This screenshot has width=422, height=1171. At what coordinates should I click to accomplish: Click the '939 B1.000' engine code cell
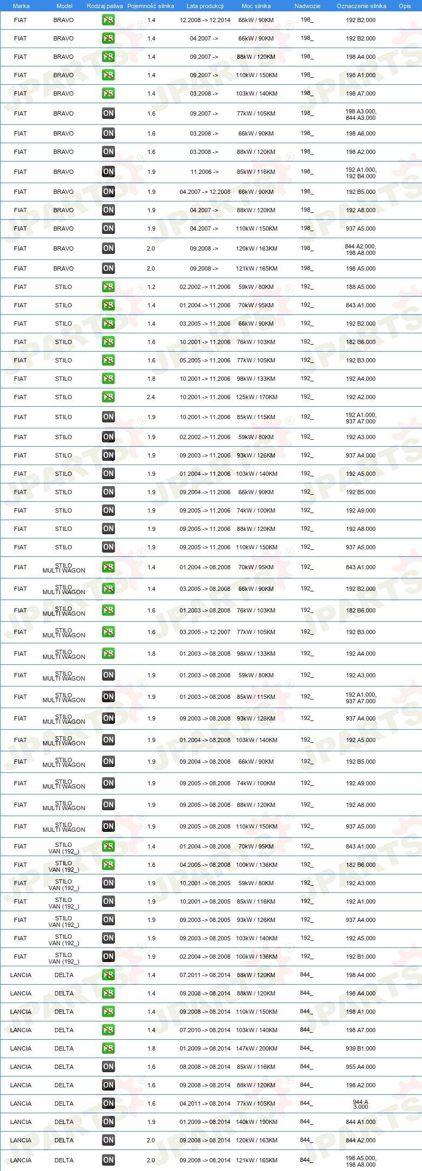(x=361, y=1048)
